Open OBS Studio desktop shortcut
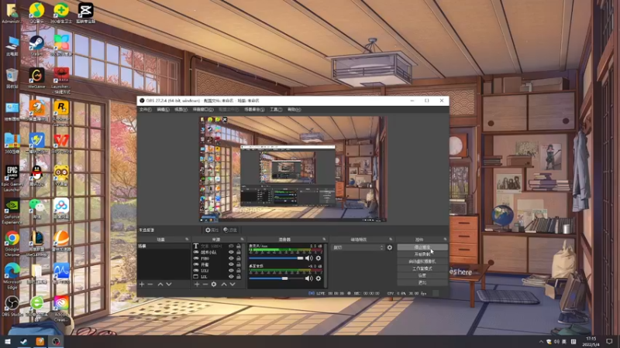Viewport: 620px width, 348px height. 12,306
